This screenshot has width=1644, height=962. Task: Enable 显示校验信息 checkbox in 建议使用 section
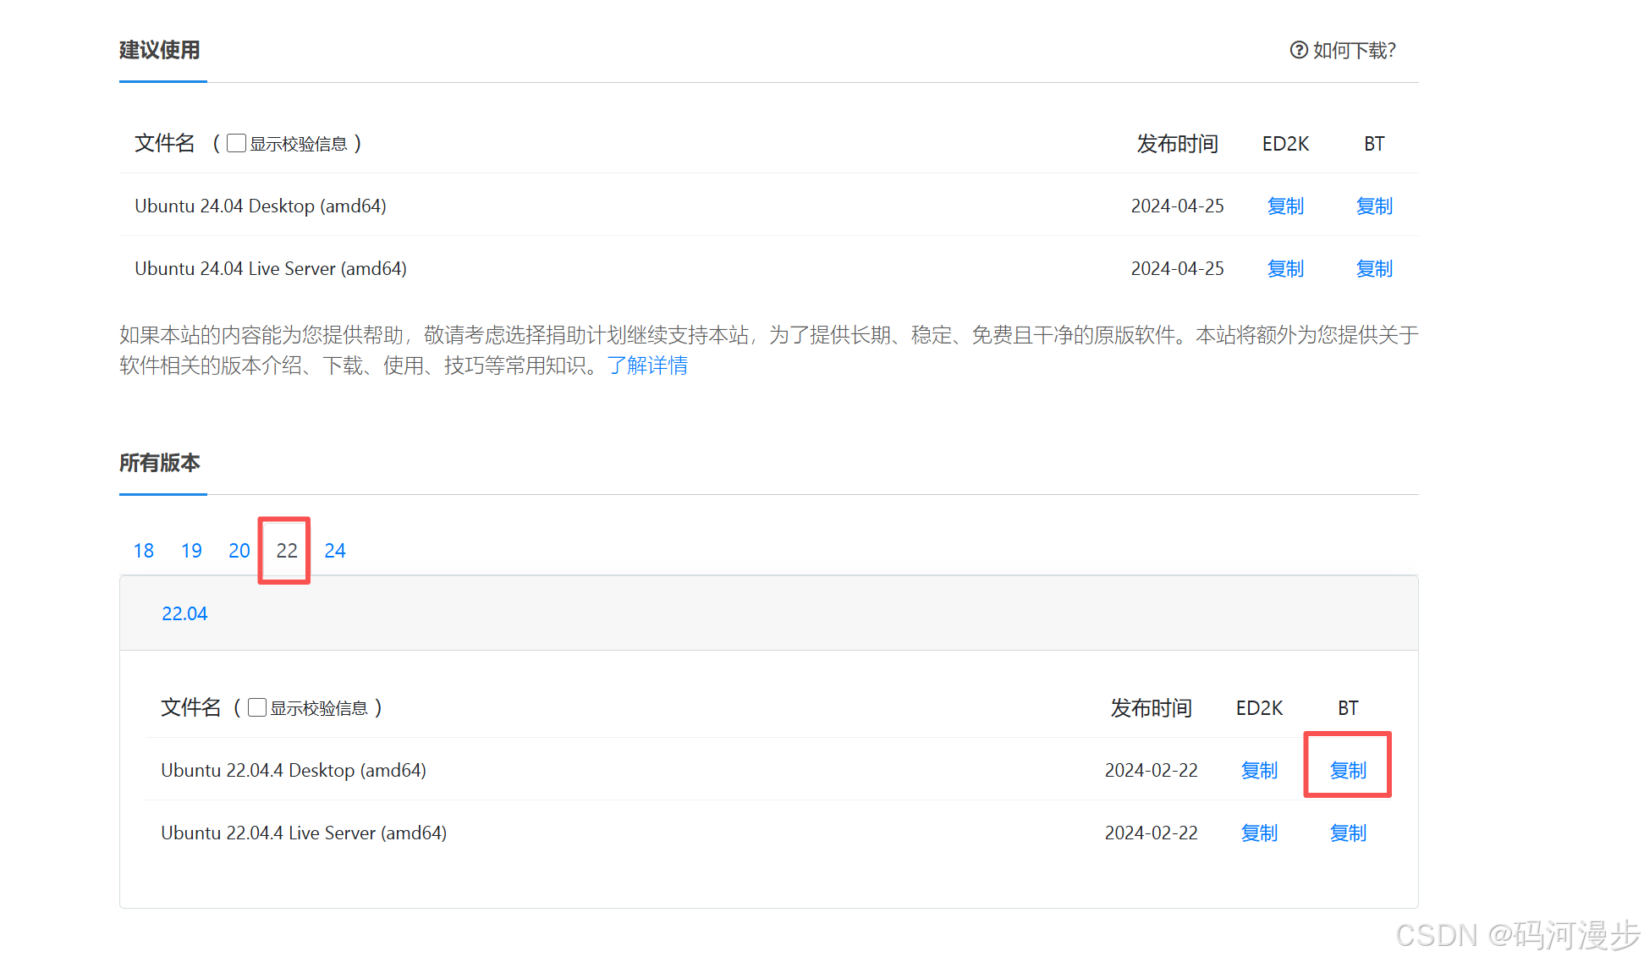tap(237, 143)
